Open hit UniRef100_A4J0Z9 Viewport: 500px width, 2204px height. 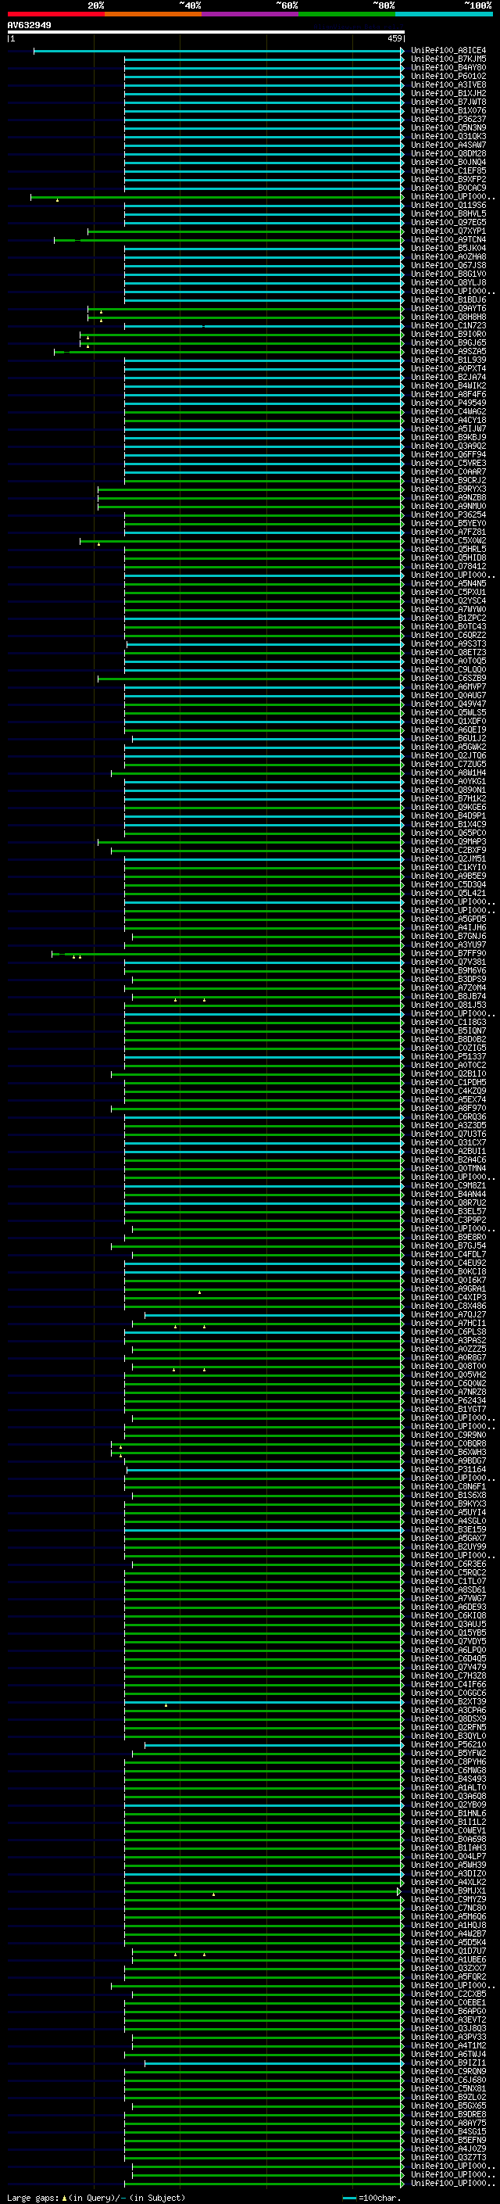click(x=448, y=2149)
